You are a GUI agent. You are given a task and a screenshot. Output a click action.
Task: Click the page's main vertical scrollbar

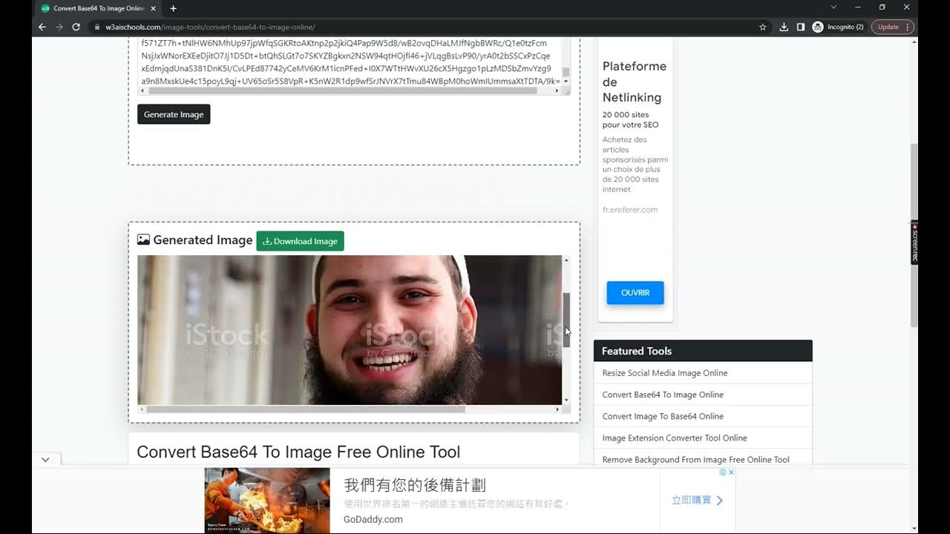tap(914, 236)
